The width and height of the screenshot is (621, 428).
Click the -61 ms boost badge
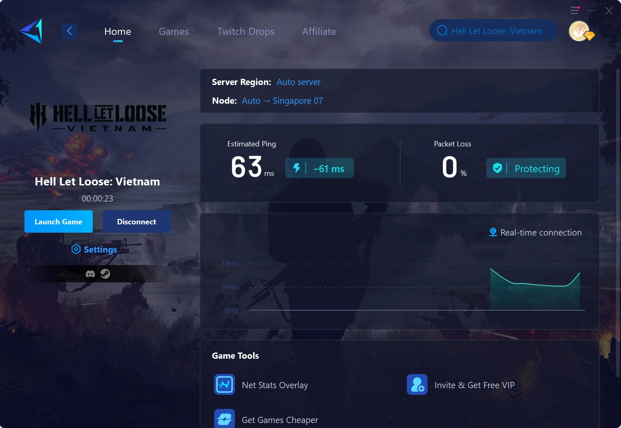coord(319,168)
